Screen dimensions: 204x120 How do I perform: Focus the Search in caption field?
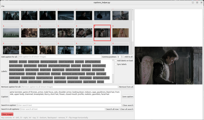click(x=69, y=105)
